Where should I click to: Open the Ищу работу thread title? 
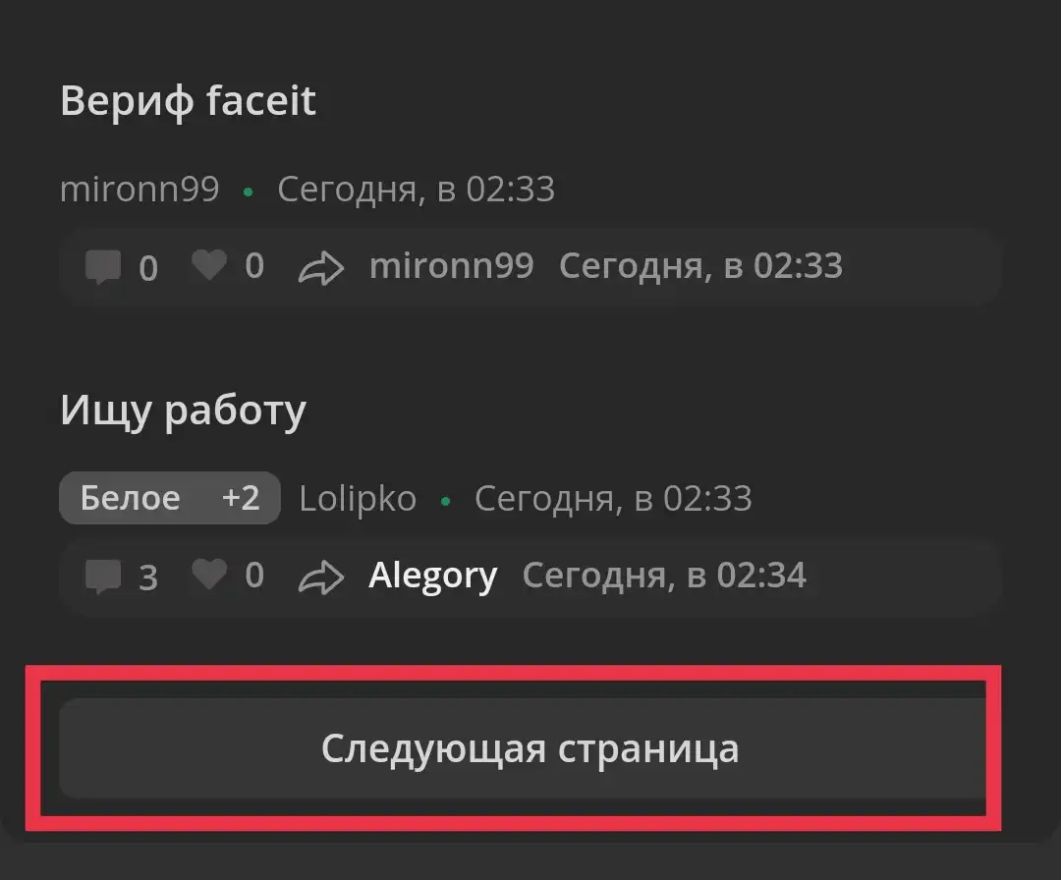pos(184,411)
